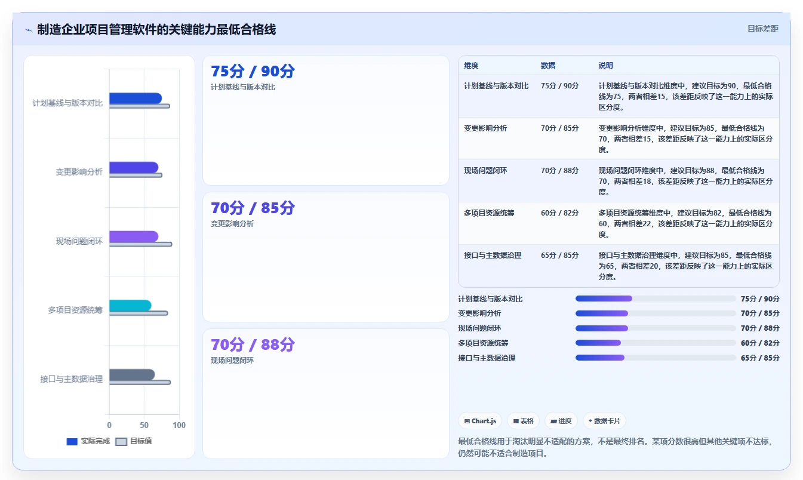The height and width of the screenshot is (480, 803).
Task: Click 60分 / 82分 value beside the progress bar
Action: [760, 343]
